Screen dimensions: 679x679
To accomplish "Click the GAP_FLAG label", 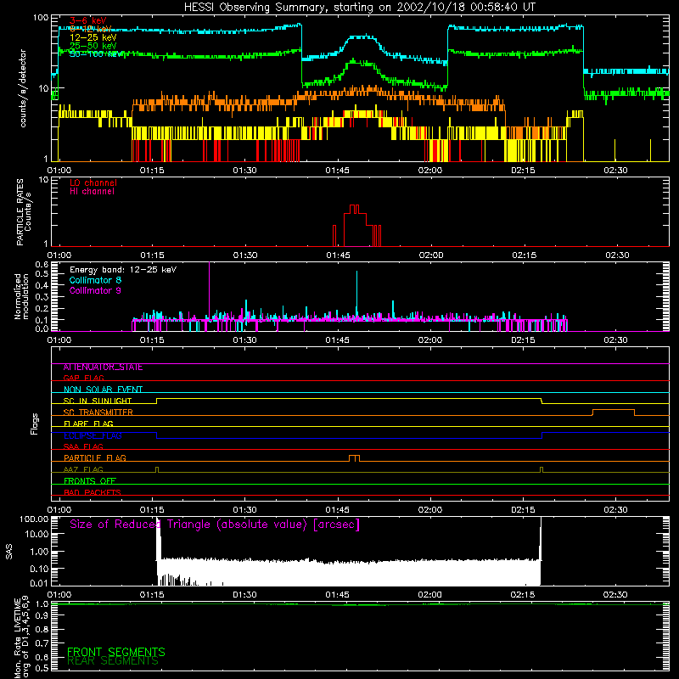I will click(83, 378).
